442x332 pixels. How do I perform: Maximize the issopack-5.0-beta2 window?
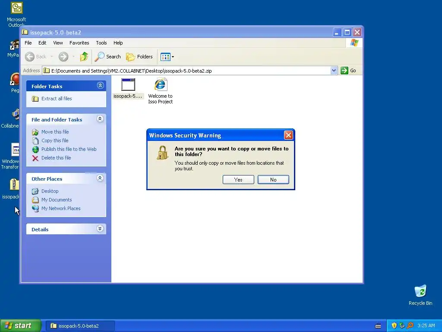pyautogui.click(x=347, y=32)
